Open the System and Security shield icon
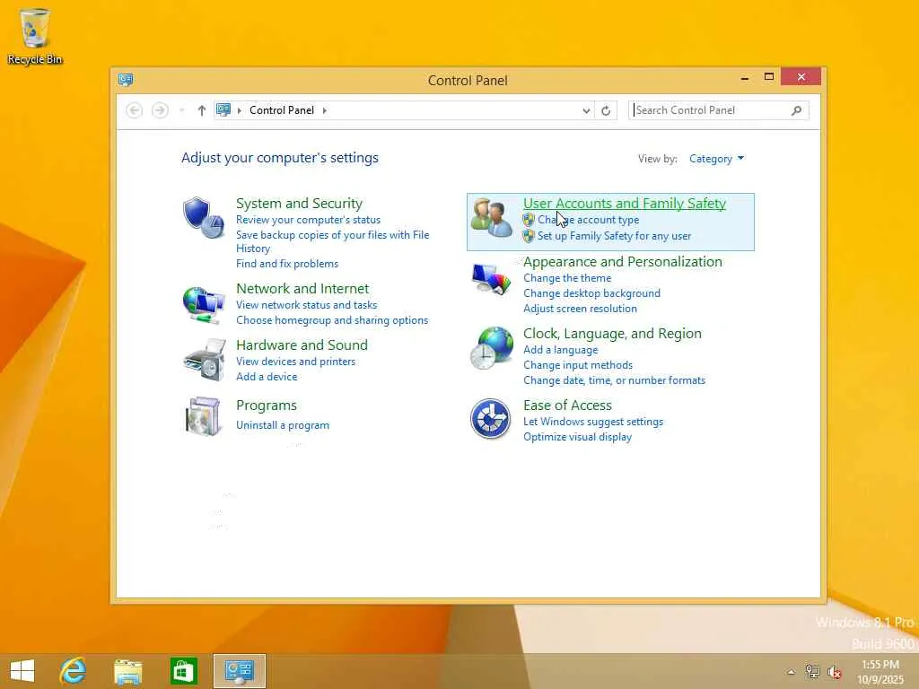Screen dimensions: 919x689 pyautogui.click(x=204, y=217)
